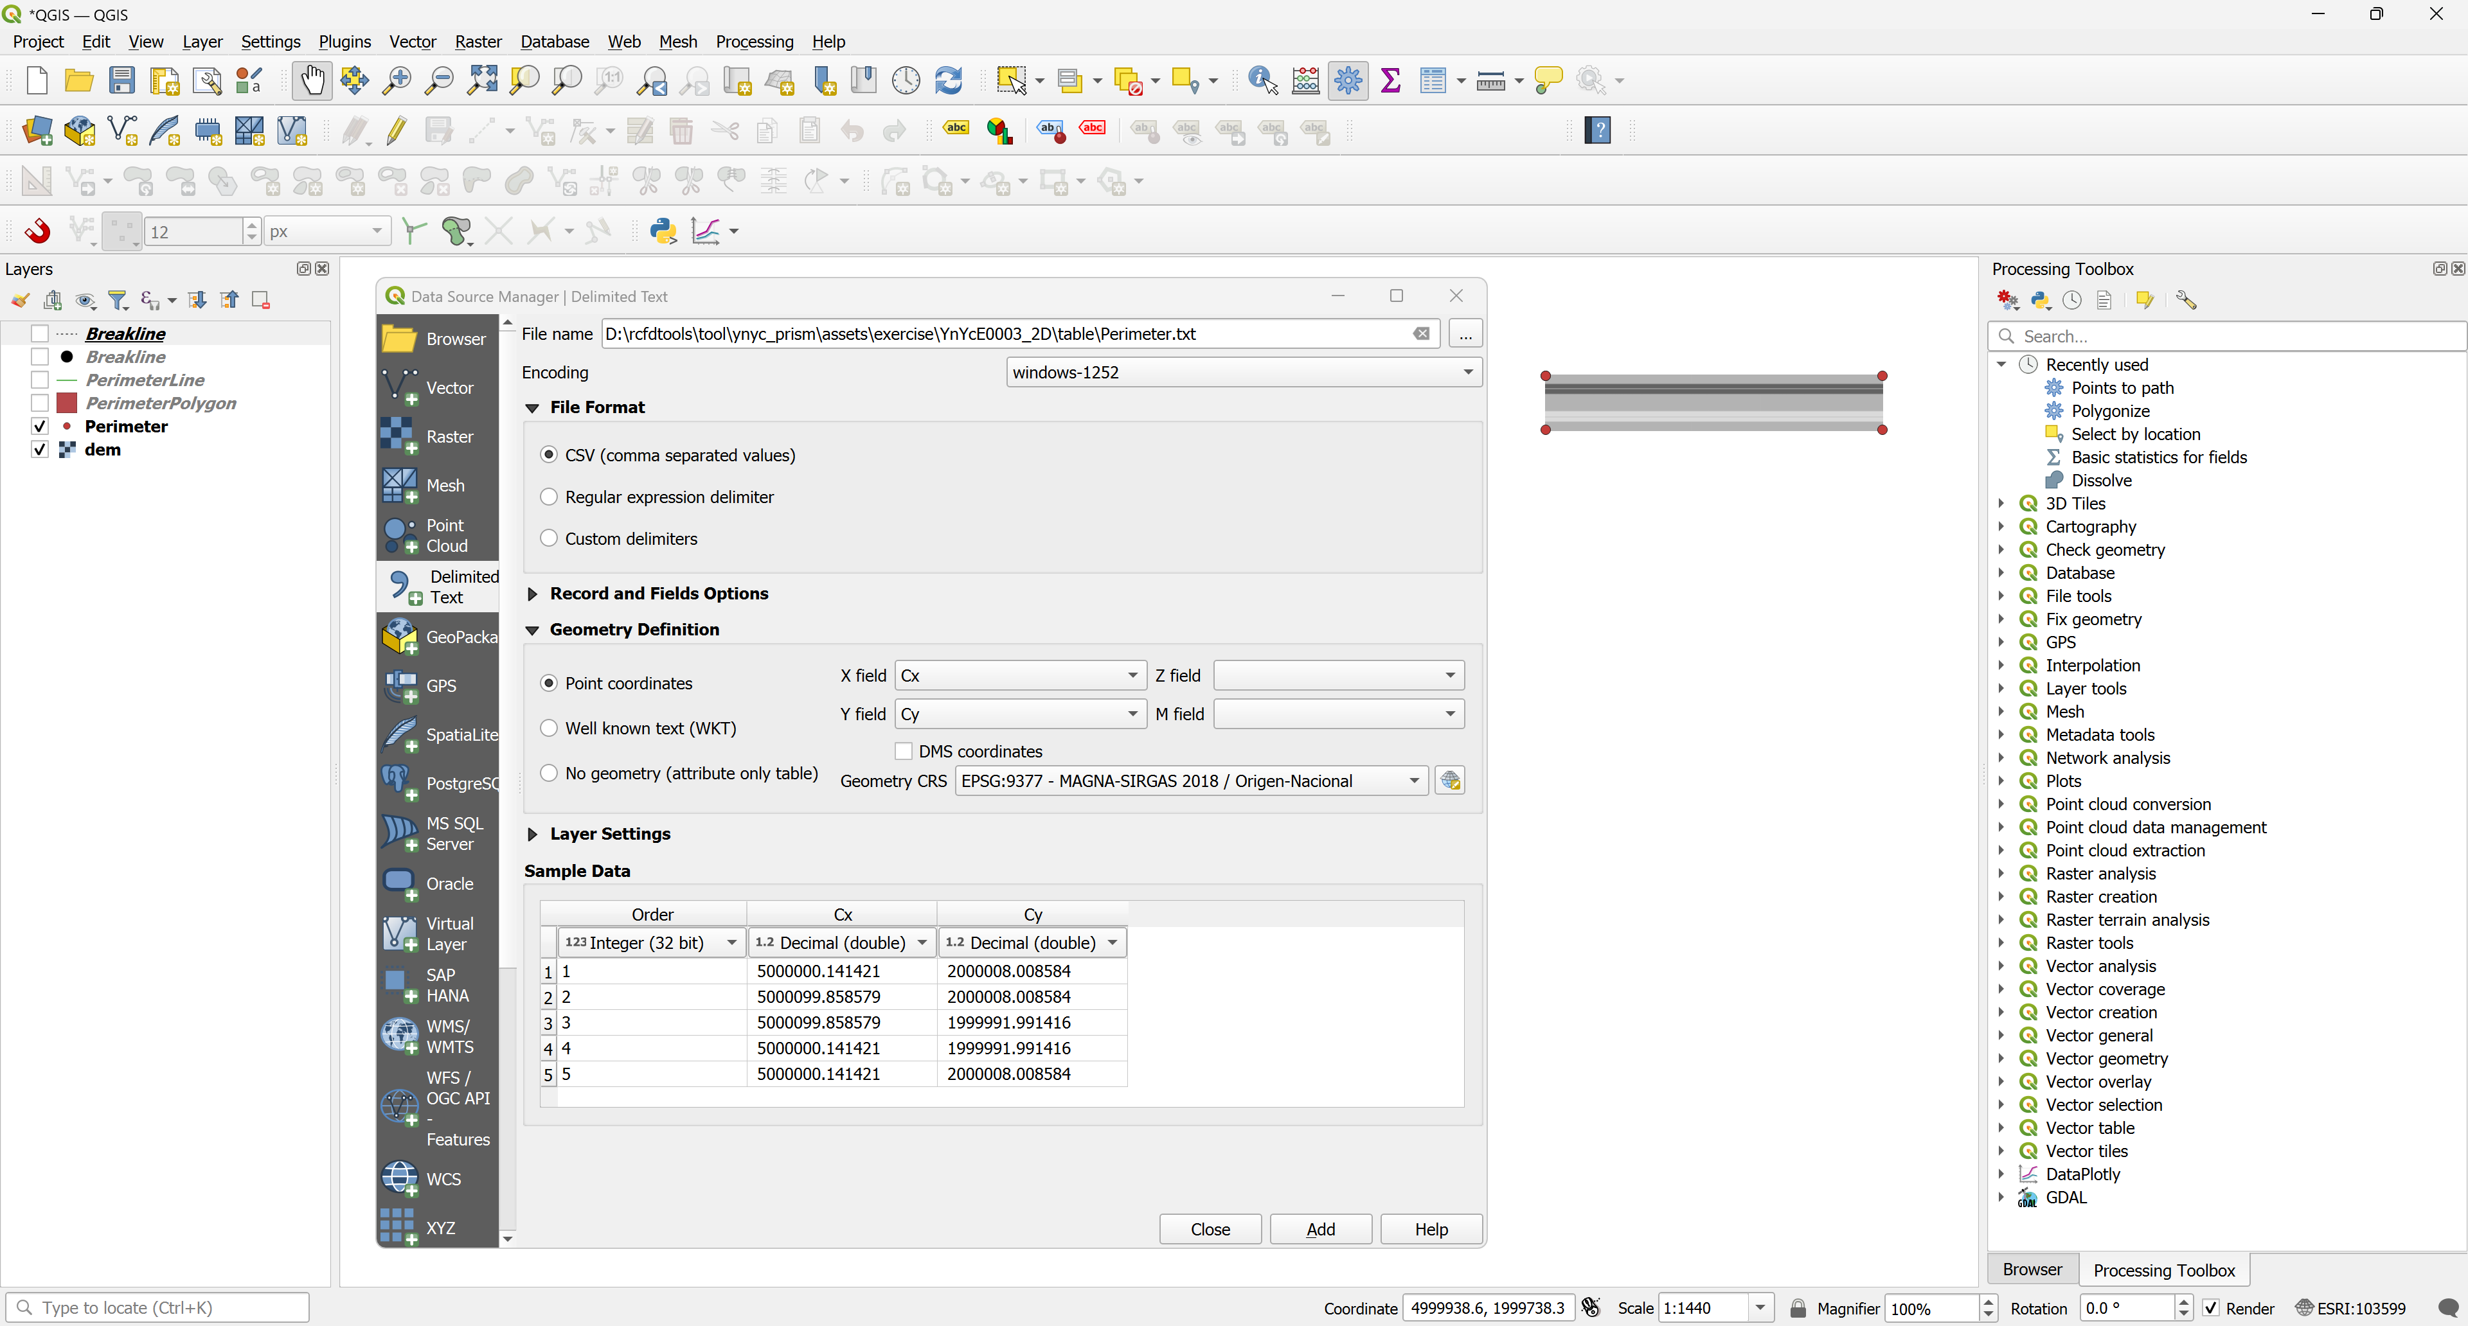Open the X field dropdown
Image resolution: width=2468 pixels, height=1326 pixels.
click(1021, 675)
